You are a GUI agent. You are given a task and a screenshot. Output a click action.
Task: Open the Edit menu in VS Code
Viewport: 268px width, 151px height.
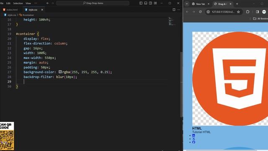(8, 3)
